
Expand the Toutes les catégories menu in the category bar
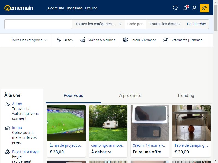click(29, 40)
